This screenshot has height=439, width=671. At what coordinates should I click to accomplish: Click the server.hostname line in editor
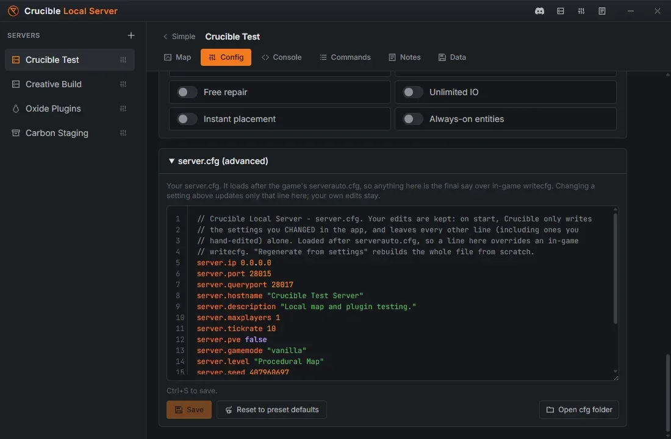point(280,296)
